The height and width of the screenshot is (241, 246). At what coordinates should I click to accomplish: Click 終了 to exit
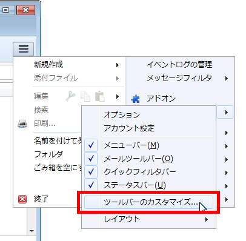41,199
